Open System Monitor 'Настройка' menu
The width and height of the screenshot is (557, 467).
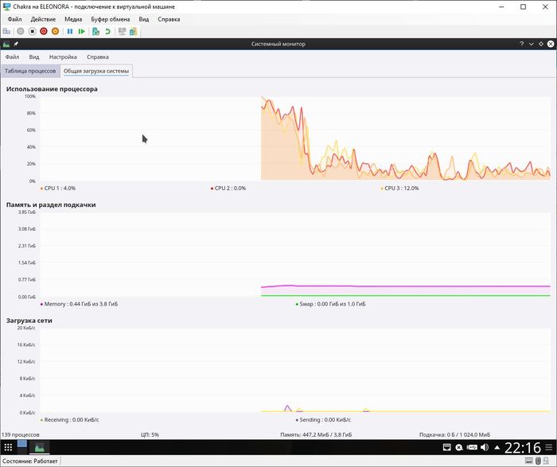[x=63, y=57]
